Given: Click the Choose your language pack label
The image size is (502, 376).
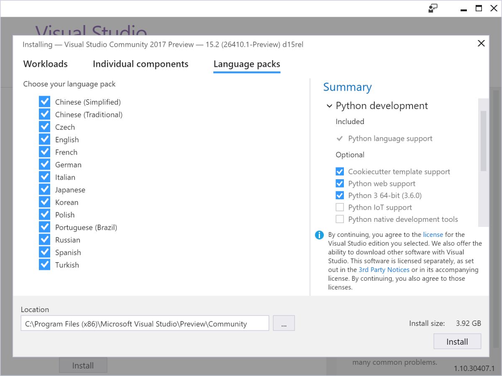Looking at the screenshot, I should click(69, 84).
